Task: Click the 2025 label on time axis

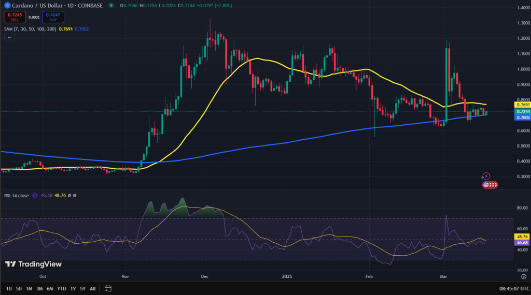Action: pyautogui.click(x=287, y=276)
